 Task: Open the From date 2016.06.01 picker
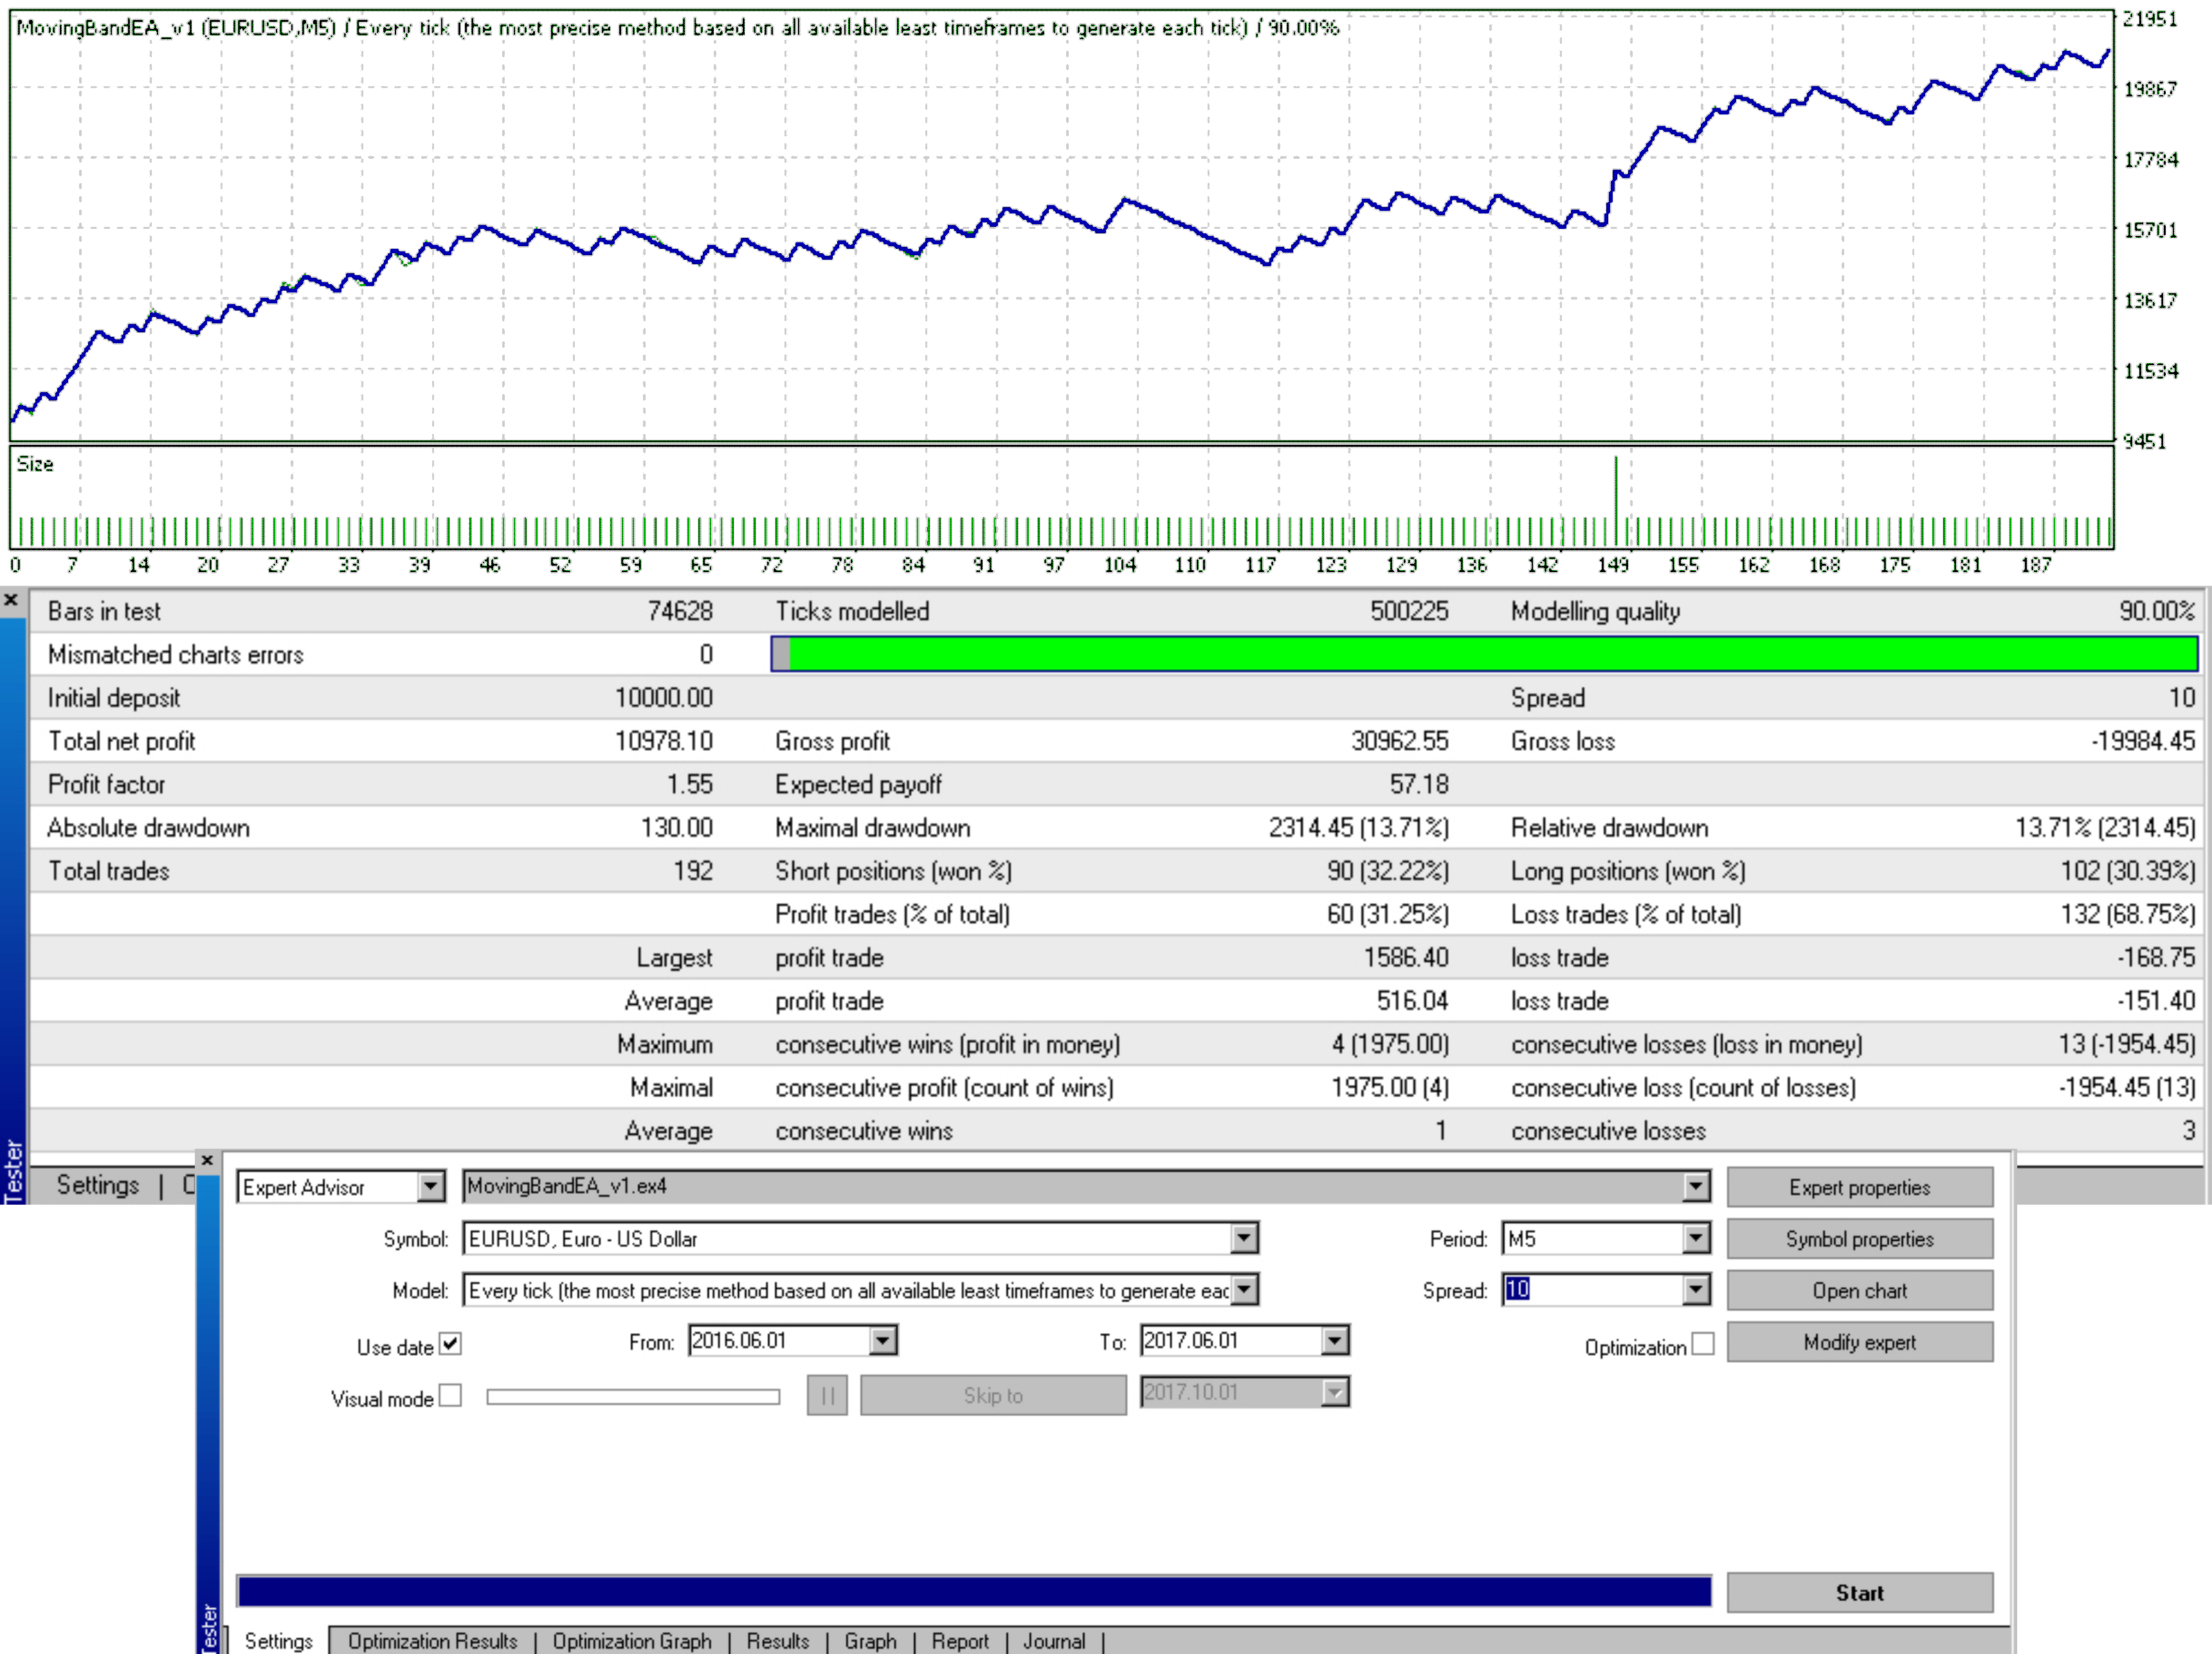click(882, 1341)
